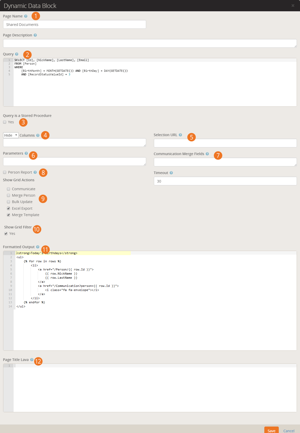
Task: Open Formatted Output help icon
Action: pos(38,247)
